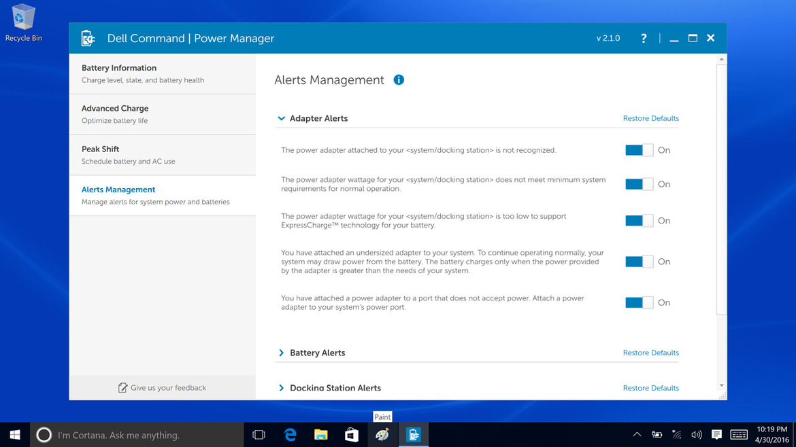Toggle the minimum system requirements wattage alert
This screenshot has width=796, height=447.
(639, 184)
